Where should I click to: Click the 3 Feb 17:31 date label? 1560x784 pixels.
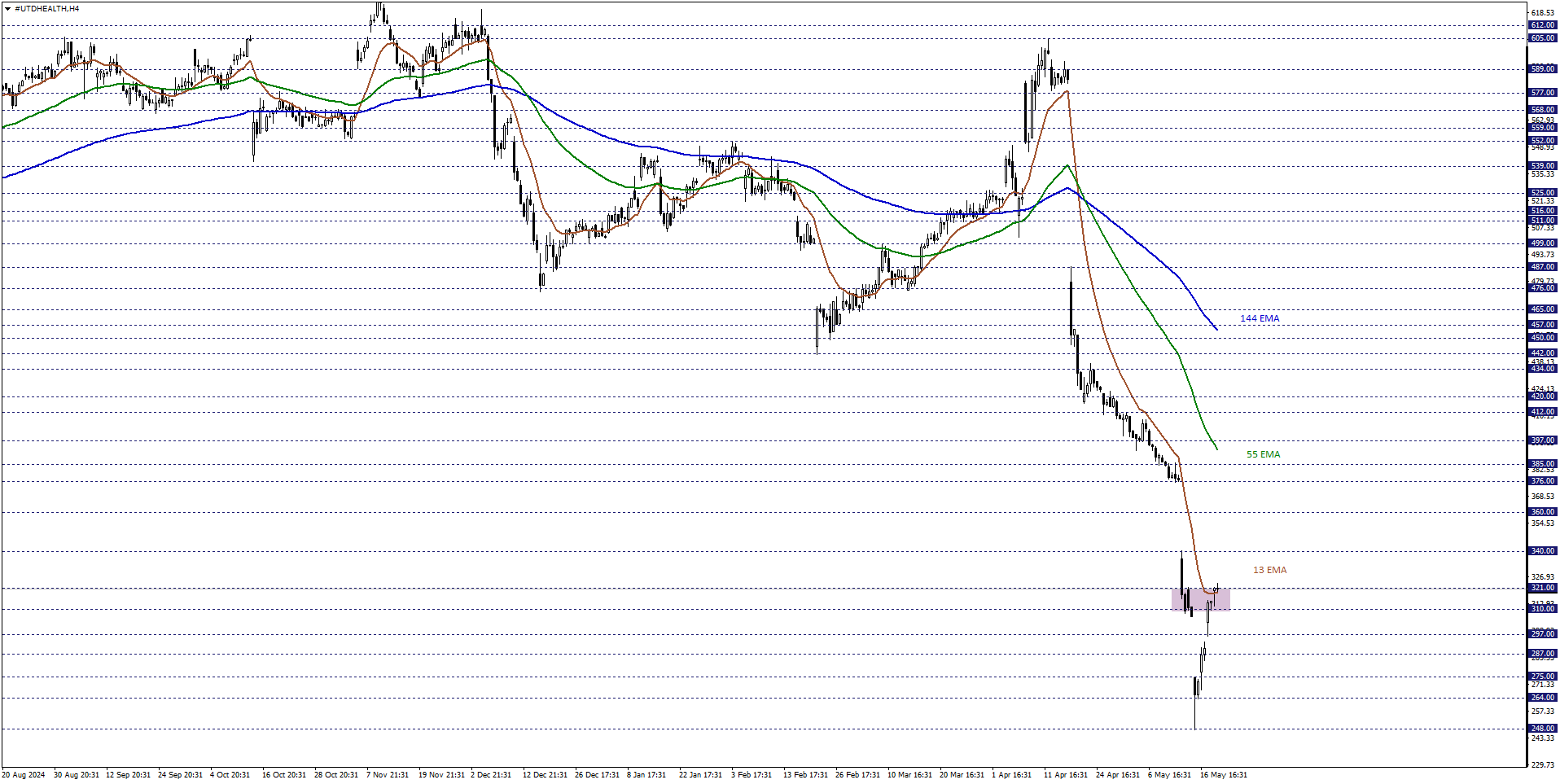coord(751,775)
